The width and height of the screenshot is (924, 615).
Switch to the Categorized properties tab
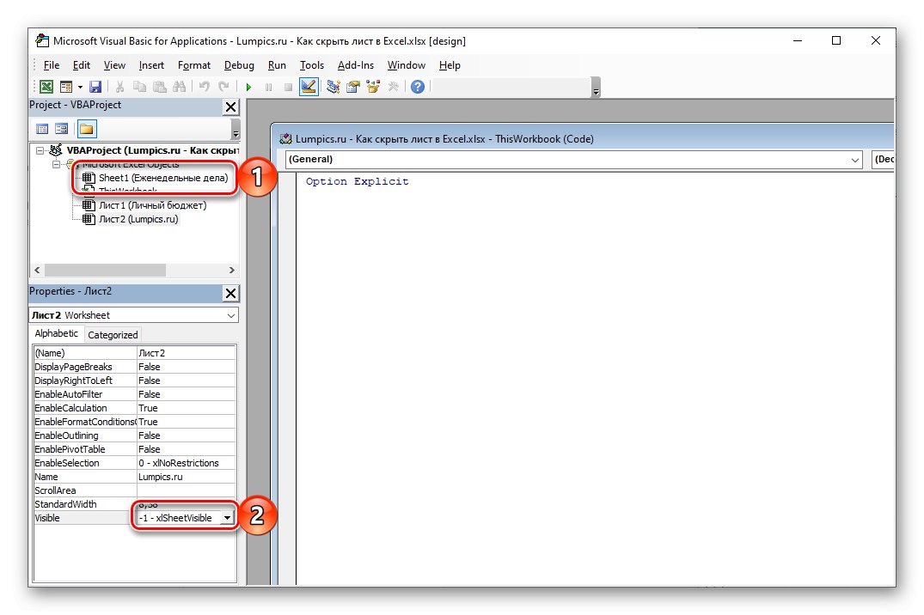pyautogui.click(x=113, y=335)
